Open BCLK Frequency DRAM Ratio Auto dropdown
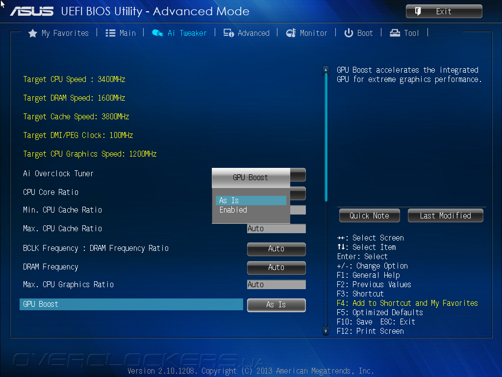This screenshot has height=377, width=502. (x=276, y=249)
